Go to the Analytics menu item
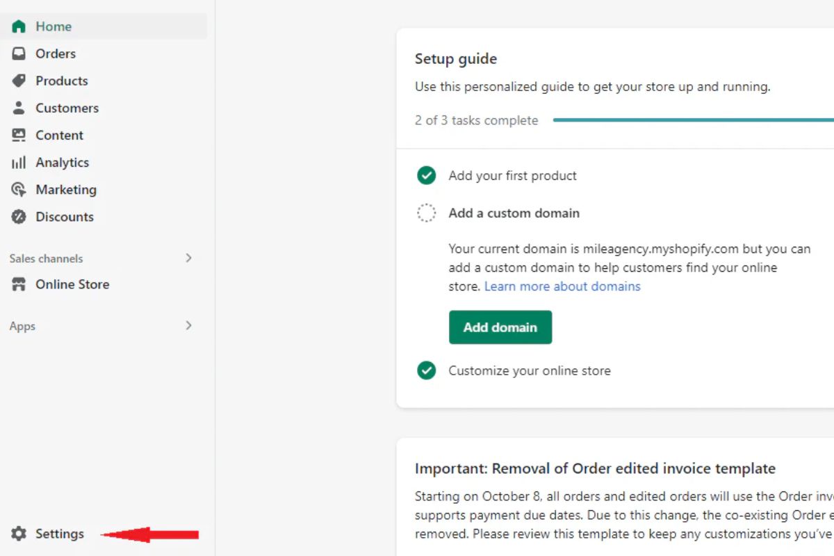 [x=63, y=163]
